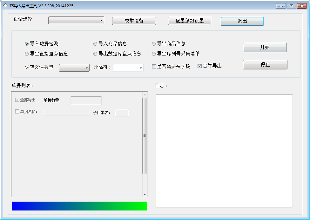
Task: Uncheck the 合并导出 checkbox
Action: point(199,66)
